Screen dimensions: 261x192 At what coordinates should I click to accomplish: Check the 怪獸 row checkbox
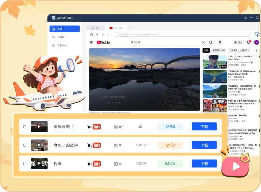pyautogui.click(x=24, y=164)
